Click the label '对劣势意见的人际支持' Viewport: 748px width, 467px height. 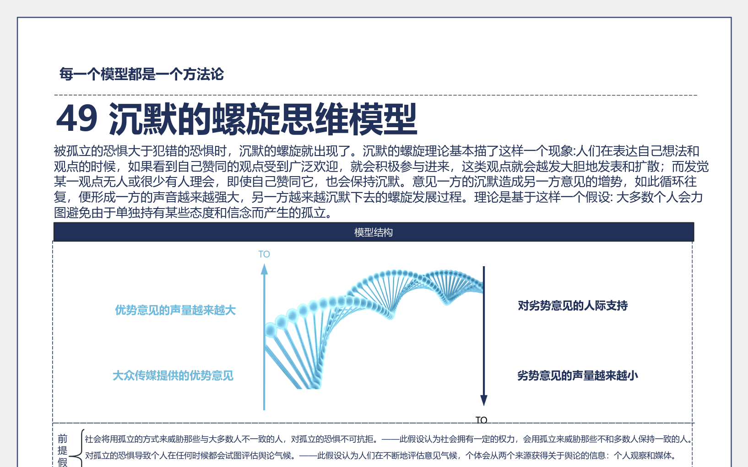pos(573,306)
